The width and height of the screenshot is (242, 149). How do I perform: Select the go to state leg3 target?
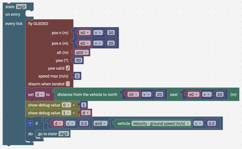[x=64, y=134]
